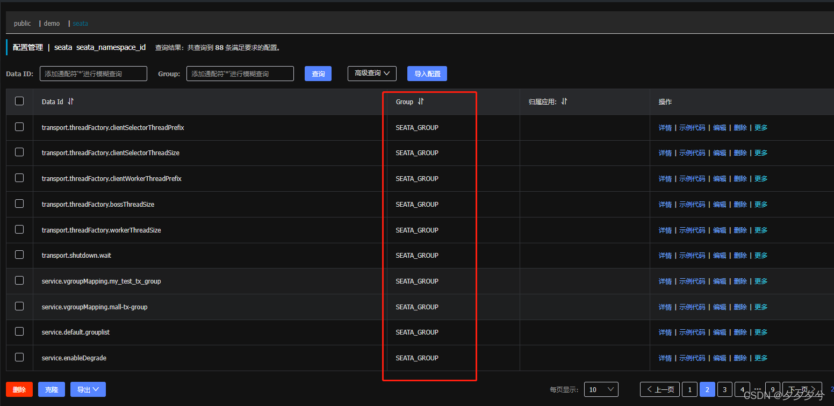Switch to the public namespace tab
This screenshot has height=406, width=834.
(x=23, y=24)
